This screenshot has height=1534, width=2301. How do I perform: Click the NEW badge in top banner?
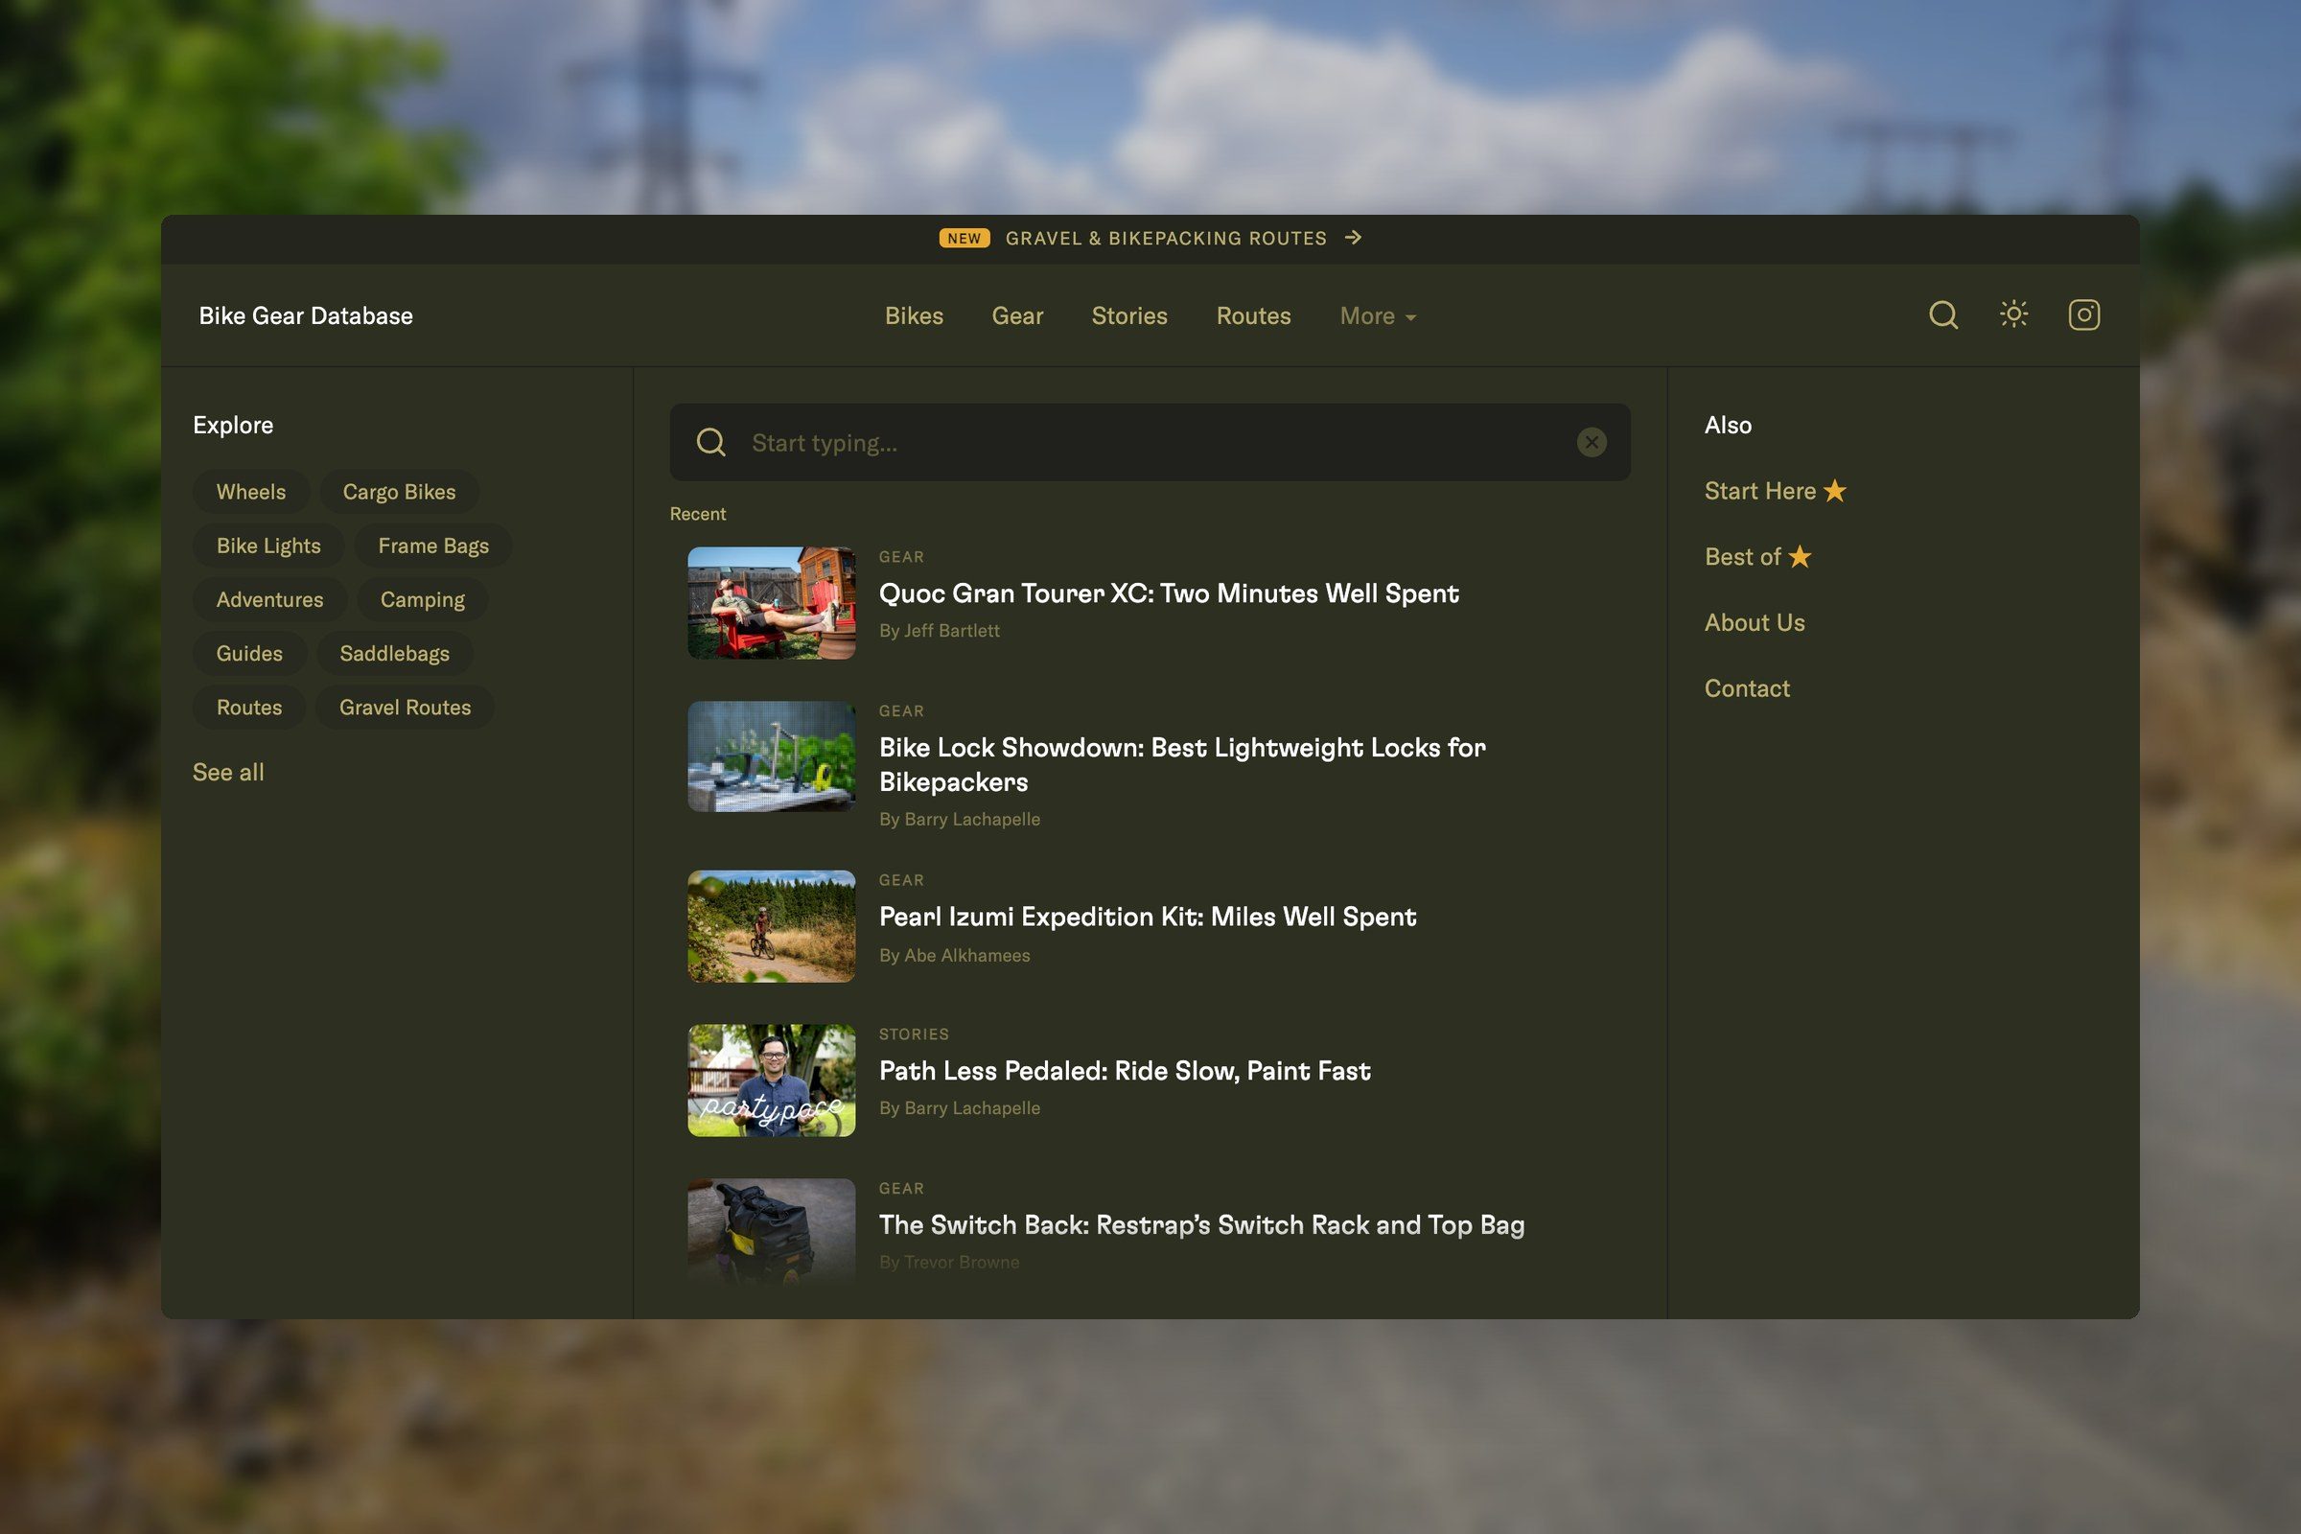[x=964, y=239]
